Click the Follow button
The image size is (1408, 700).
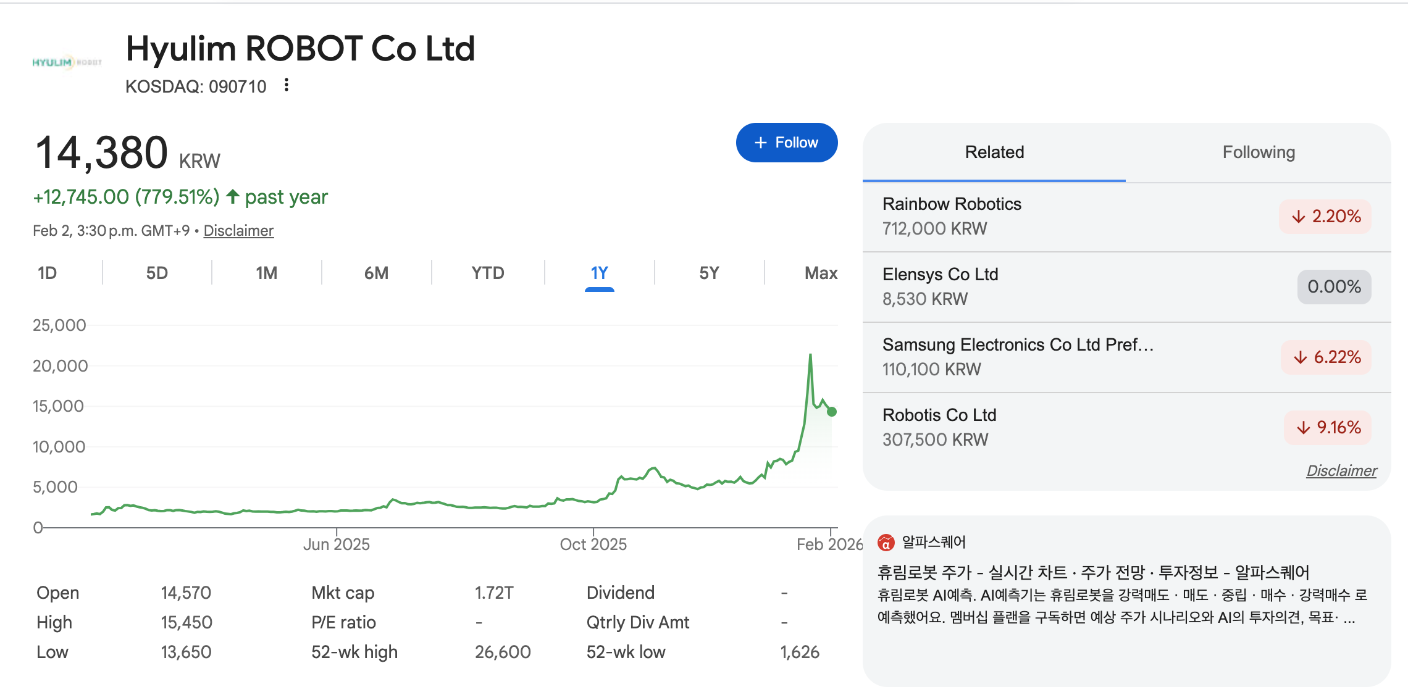point(786,143)
